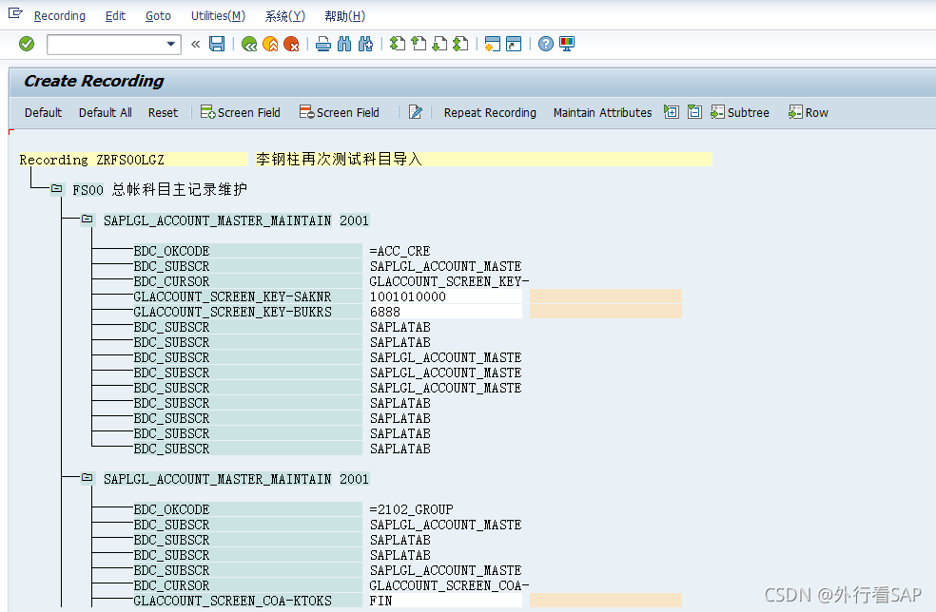This screenshot has width=936, height=612.
Task: Click the orange Exit arrow icon
Action: click(x=270, y=44)
